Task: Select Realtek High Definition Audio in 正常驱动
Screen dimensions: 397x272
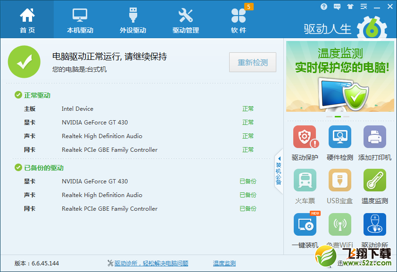Action: pos(139,136)
